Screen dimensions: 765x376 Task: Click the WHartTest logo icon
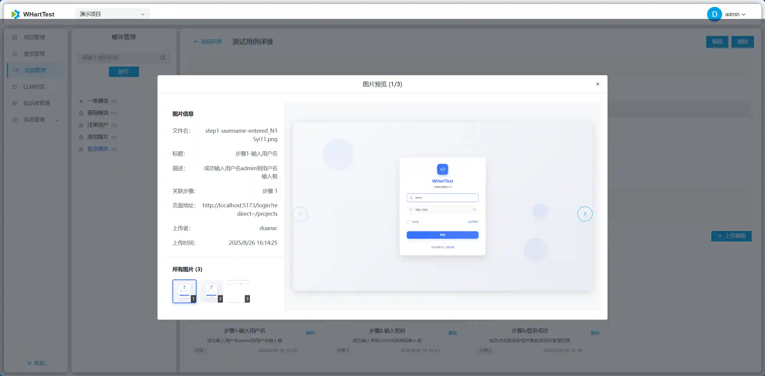click(x=16, y=14)
